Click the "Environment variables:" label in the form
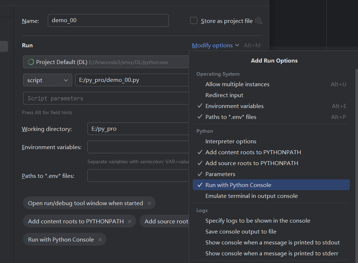358x263 pixels. pyautogui.click(x=52, y=147)
